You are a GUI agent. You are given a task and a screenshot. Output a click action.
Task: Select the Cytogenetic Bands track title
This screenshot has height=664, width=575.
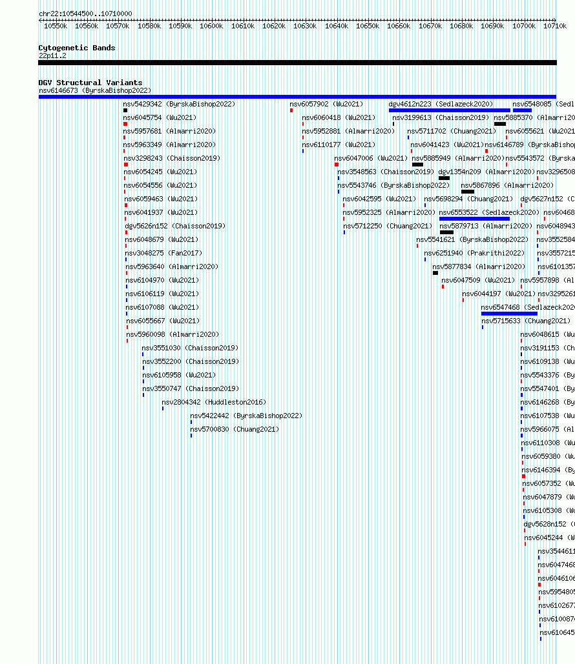tap(77, 48)
